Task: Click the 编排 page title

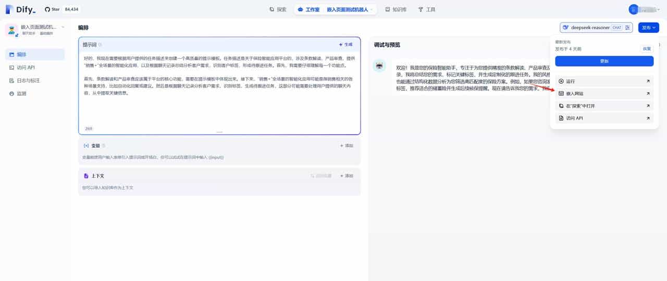Action: [x=83, y=28]
